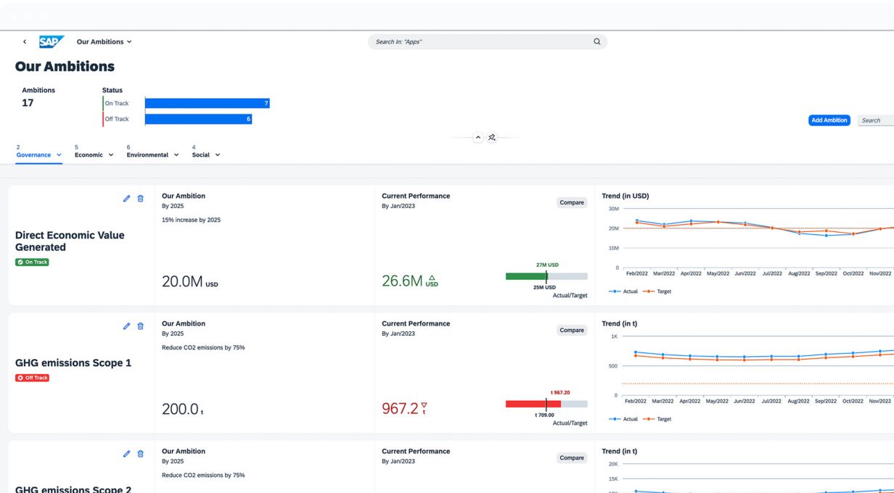This screenshot has height=493, width=894.
Task: Click the back arrow next to SAP logo
Action: point(25,42)
